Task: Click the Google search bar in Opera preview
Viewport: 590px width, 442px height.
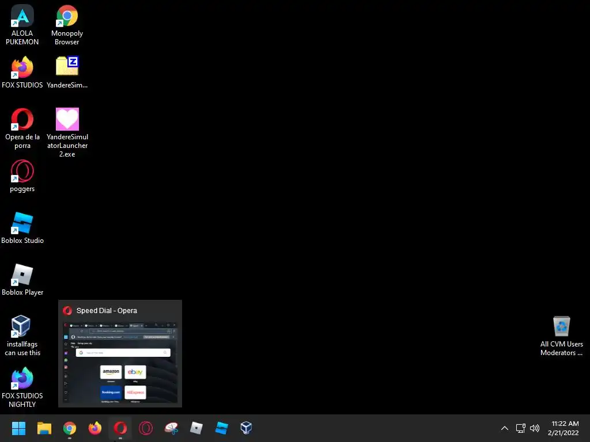Action: point(123,353)
